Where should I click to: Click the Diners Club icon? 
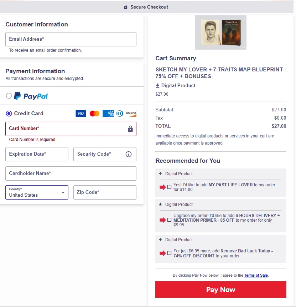tap(119, 113)
